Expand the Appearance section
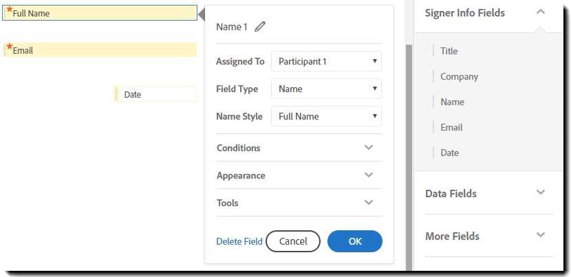 point(368,175)
